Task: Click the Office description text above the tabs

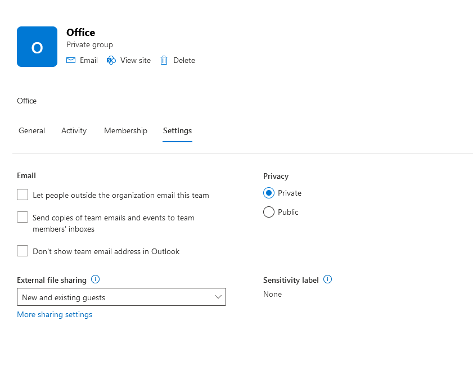Action: 26,101
